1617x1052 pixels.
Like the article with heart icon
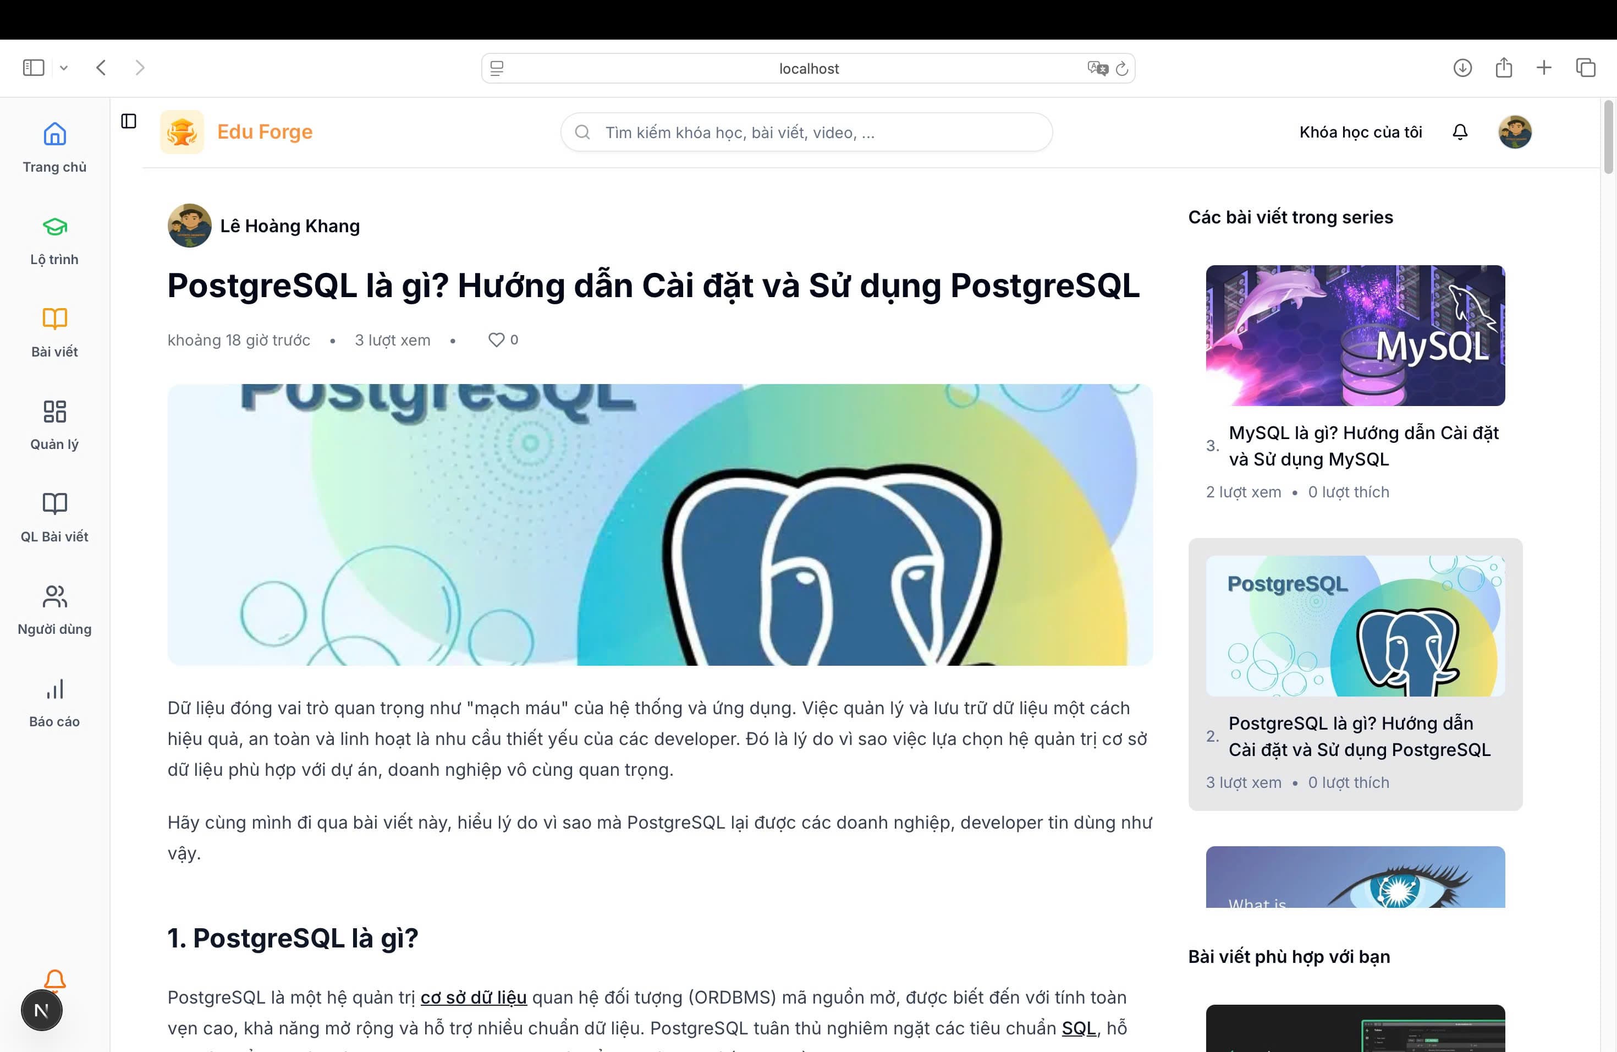pos(496,340)
